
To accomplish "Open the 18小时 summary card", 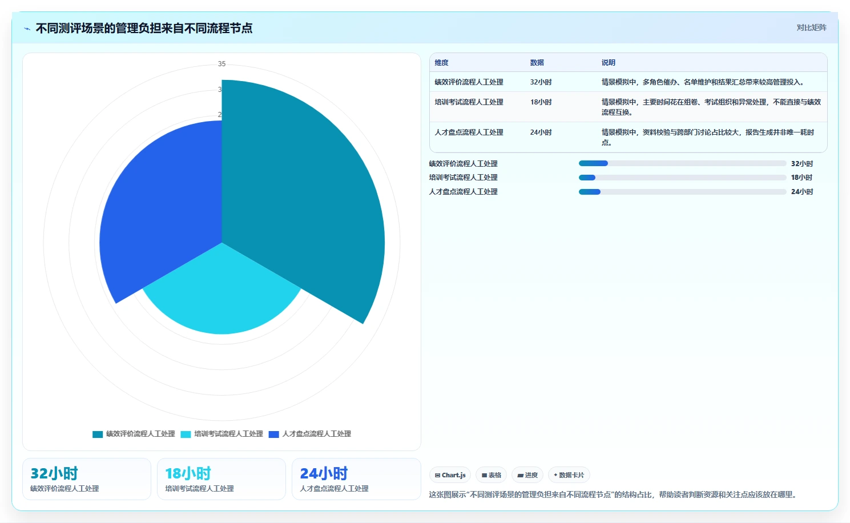I will (x=221, y=479).
